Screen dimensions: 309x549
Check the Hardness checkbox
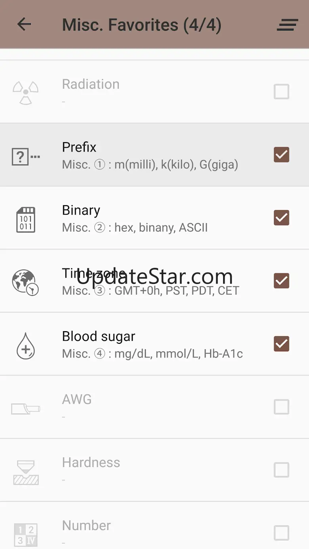click(x=281, y=470)
